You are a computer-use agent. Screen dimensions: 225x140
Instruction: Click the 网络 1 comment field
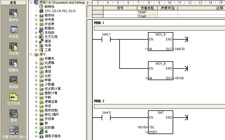click(x=160, y=28)
